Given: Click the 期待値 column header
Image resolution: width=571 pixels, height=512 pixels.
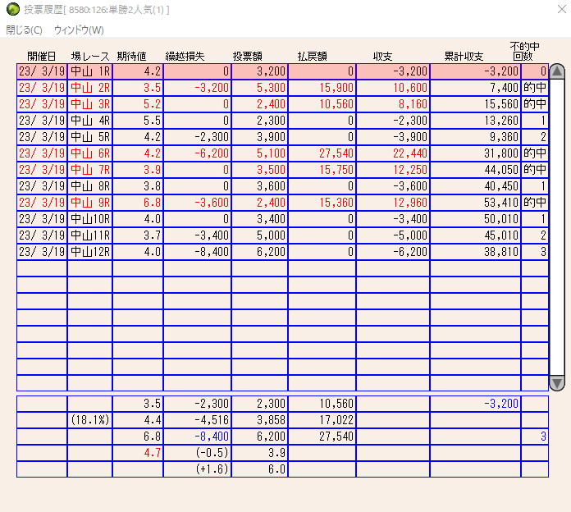Looking at the screenshot, I should tap(131, 56).
